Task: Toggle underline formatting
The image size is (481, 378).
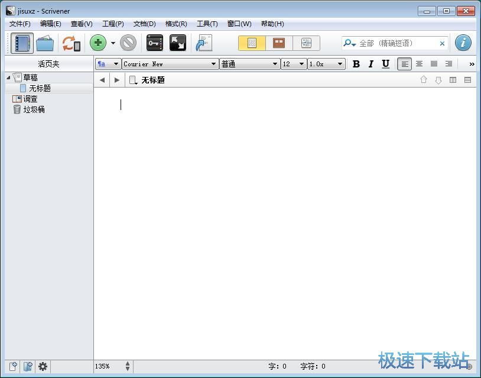Action: pyautogui.click(x=386, y=64)
